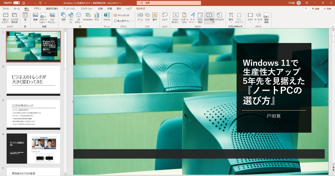Click the テキストボックス (Text Box) icon

pos(175,15)
